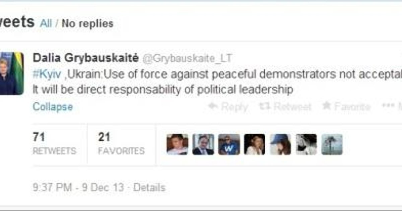This screenshot has width=402, height=211.
Task: Open Dalia Grybauskaitė profile name
Action: tap(85, 58)
